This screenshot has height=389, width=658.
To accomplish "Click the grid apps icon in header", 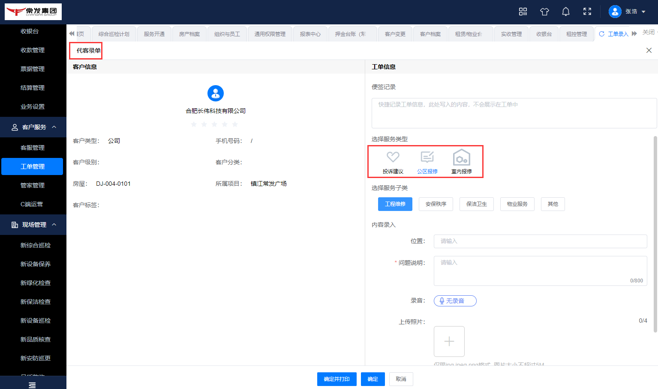I will [x=523, y=12].
